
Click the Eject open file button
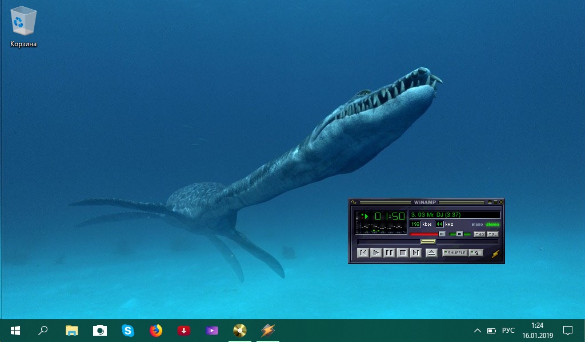coord(432,253)
